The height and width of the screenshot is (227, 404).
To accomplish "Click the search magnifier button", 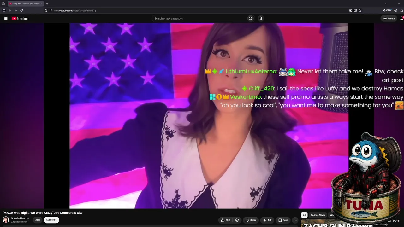I will click(251, 18).
